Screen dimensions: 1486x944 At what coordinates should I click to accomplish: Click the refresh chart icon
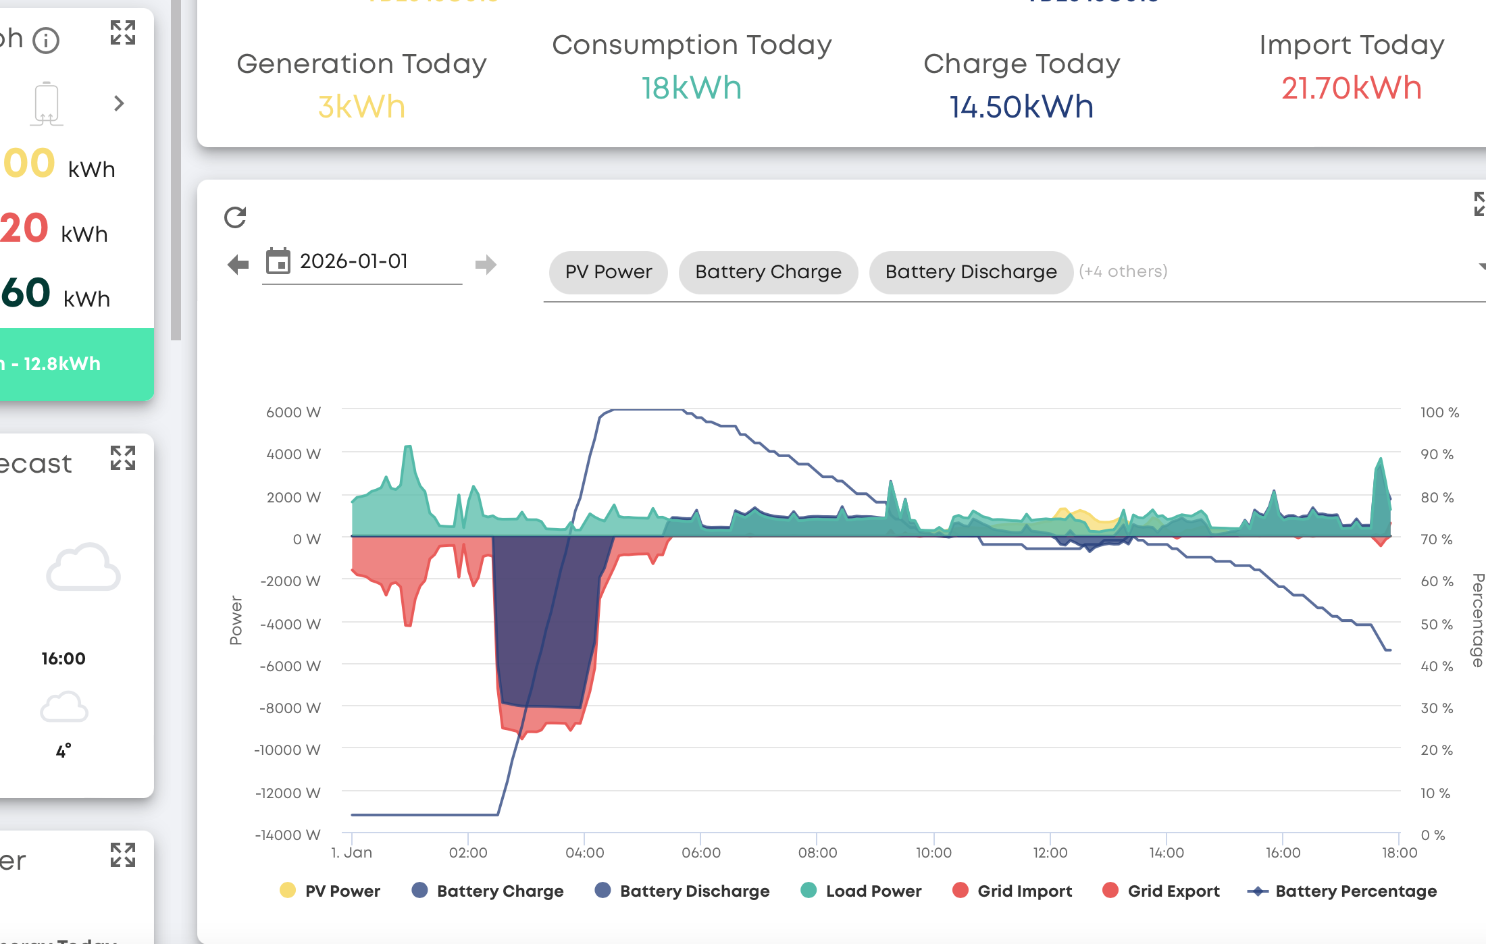pos(235,217)
